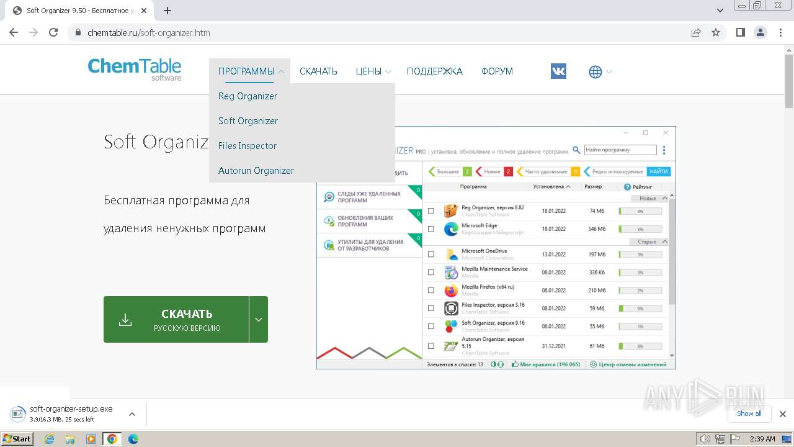794x447 pixels.
Task: Click the НАЙТИ button in screenshot
Action: (659, 171)
